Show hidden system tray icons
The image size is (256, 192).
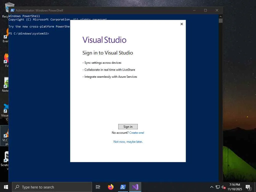pyautogui.click(x=211, y=187)
